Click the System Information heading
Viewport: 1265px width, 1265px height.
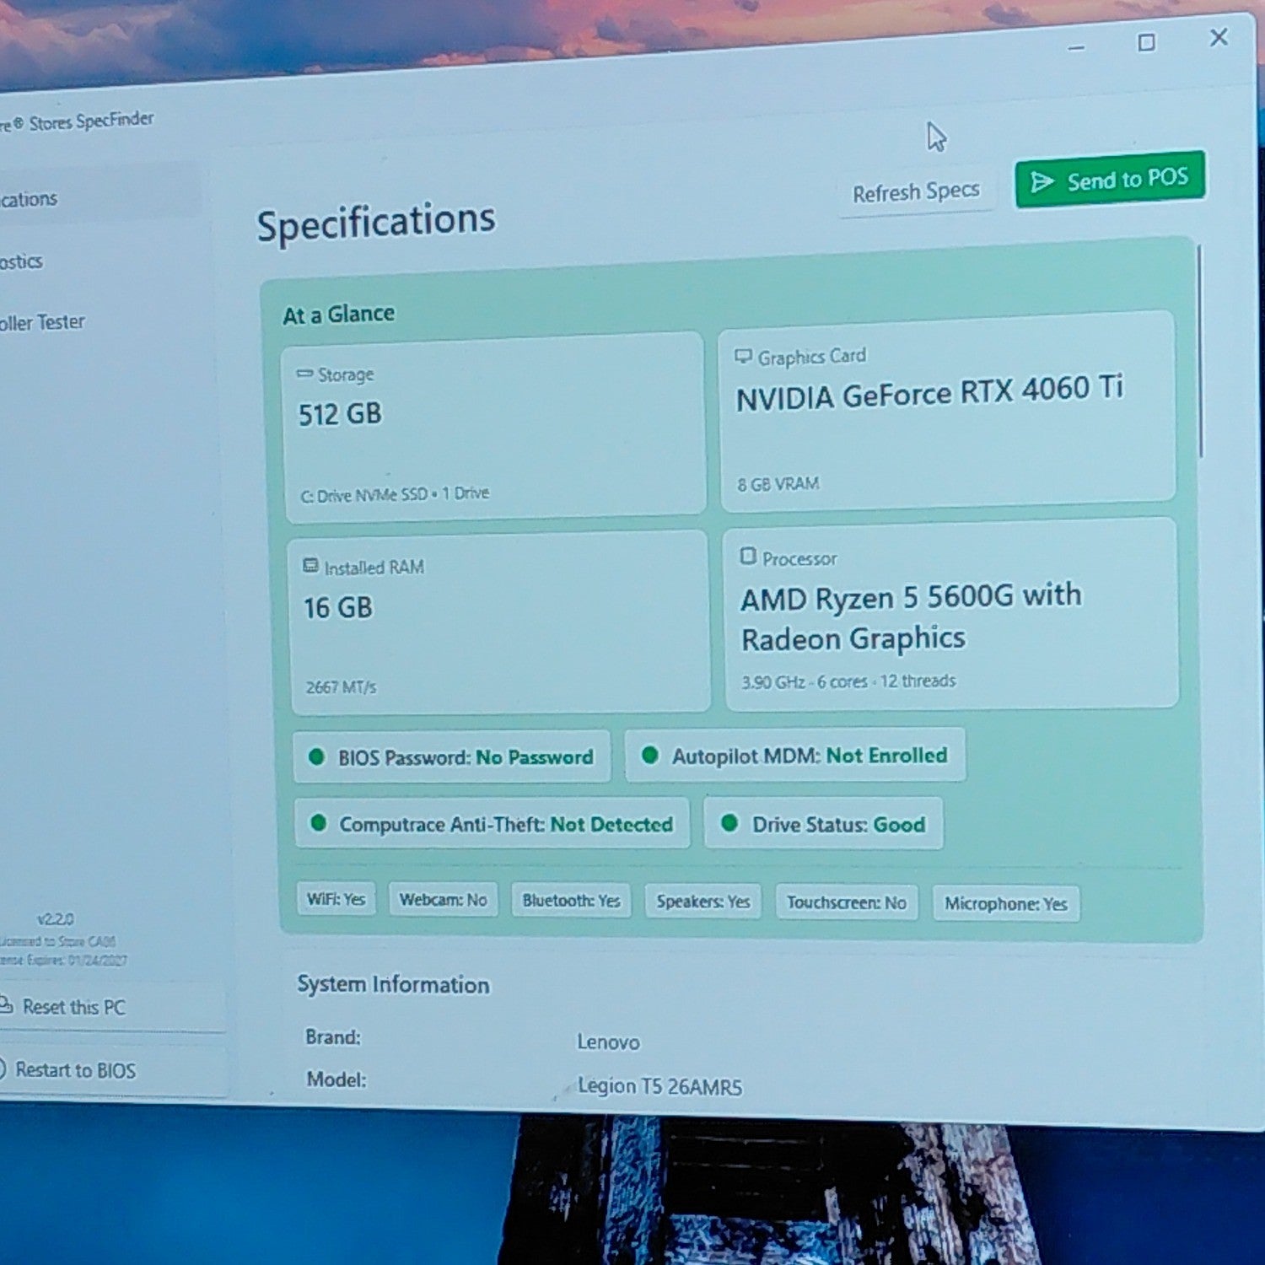click(x=393, y=984)
